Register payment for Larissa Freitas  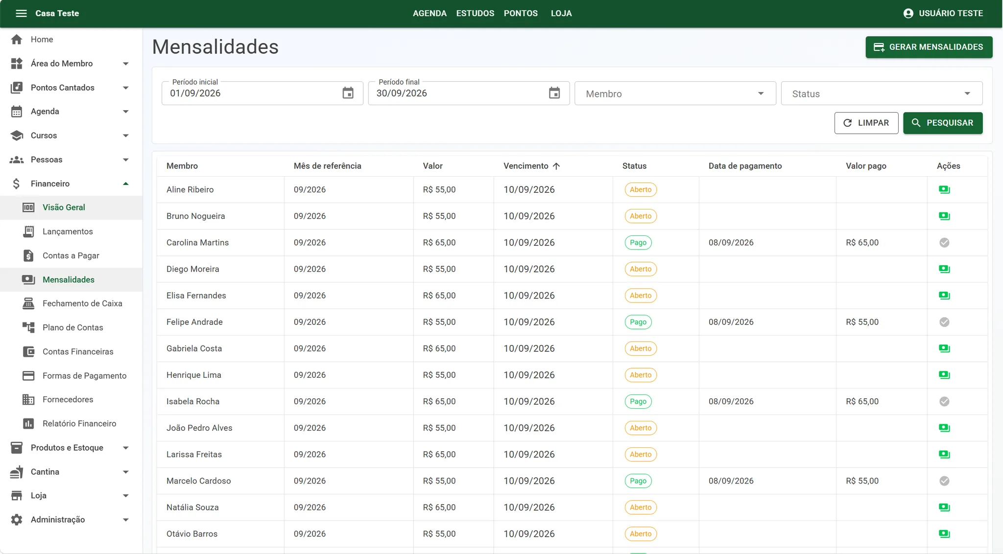(944, 454)
